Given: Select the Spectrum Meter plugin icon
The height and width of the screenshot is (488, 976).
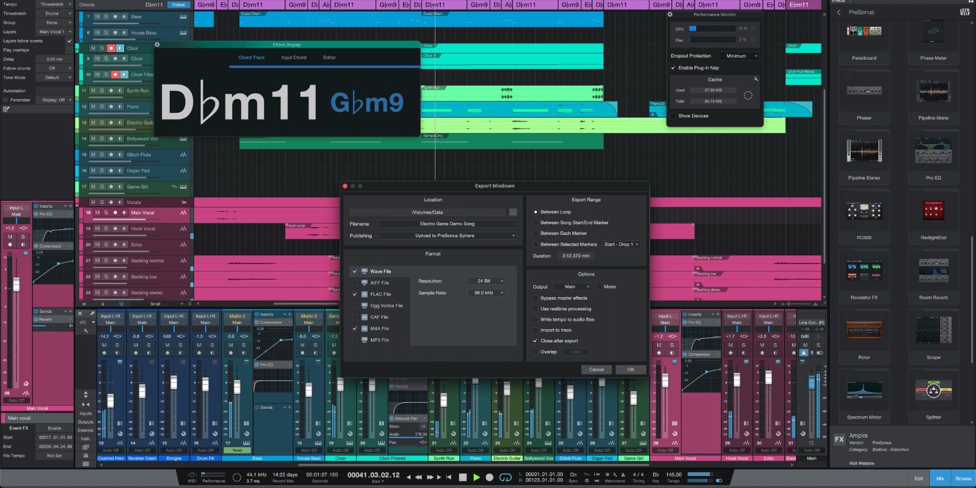Looking at the screenshot, I should coord(863,390).
